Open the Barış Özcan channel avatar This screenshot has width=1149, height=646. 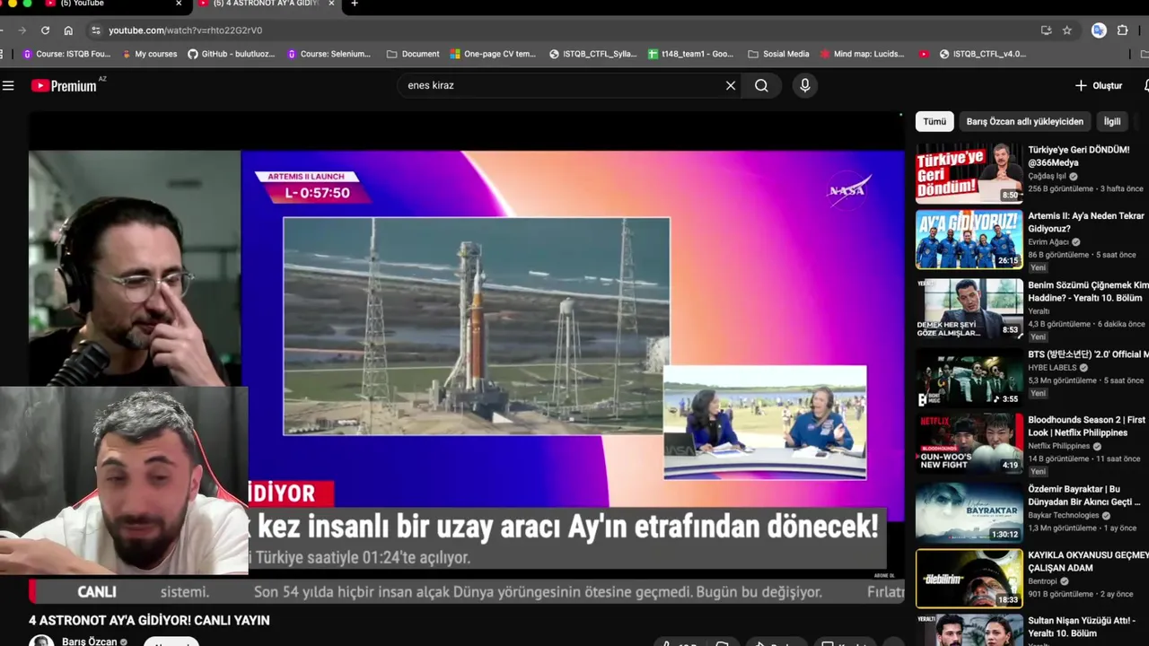[41, 641]
